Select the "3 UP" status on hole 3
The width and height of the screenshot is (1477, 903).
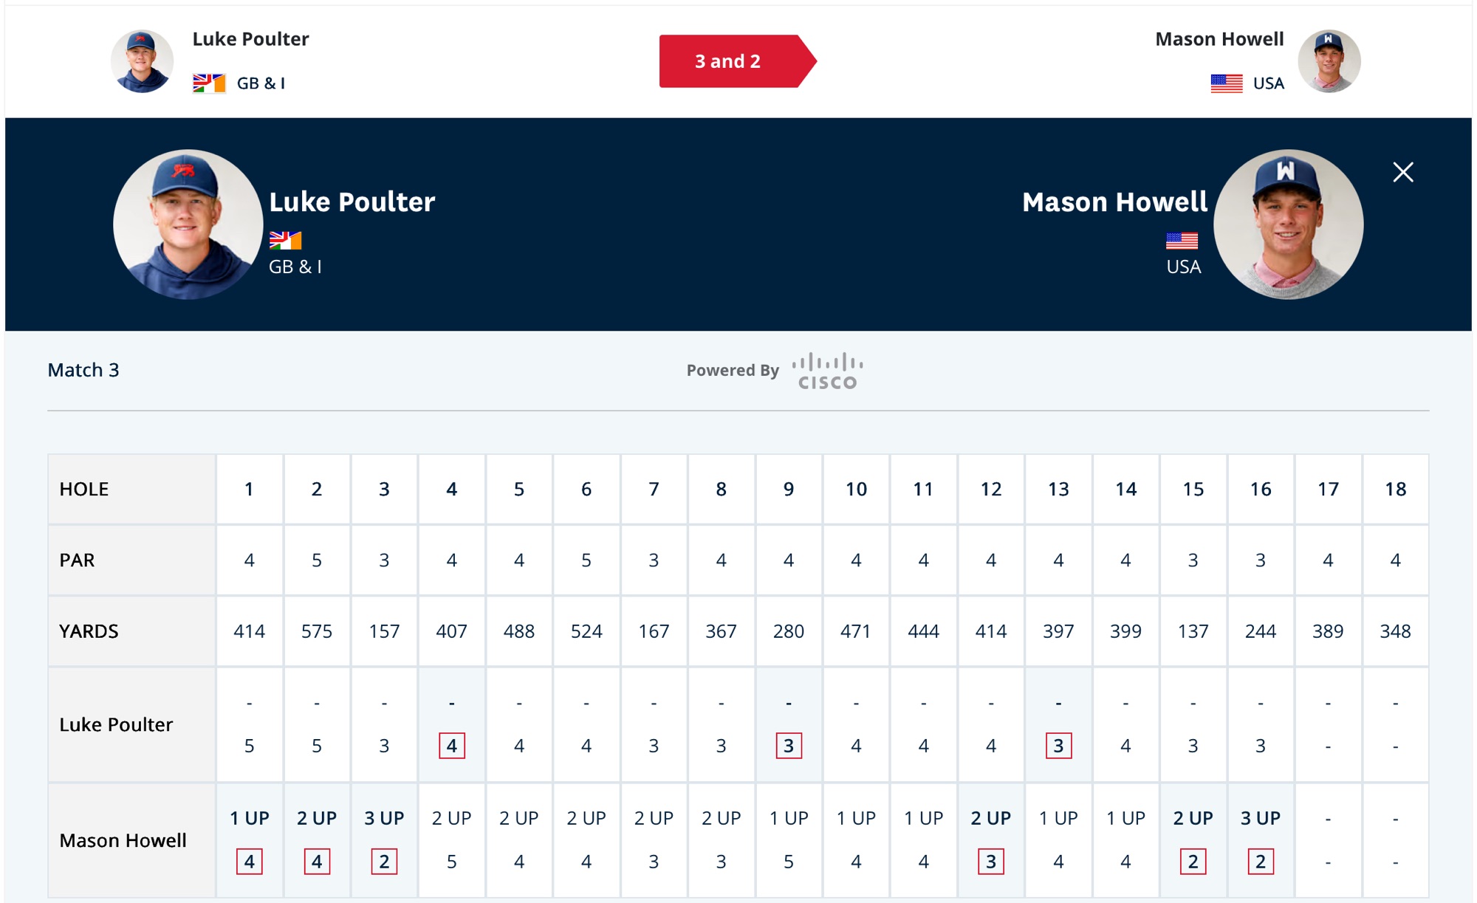pyautogui.click(x=384, y=818)
